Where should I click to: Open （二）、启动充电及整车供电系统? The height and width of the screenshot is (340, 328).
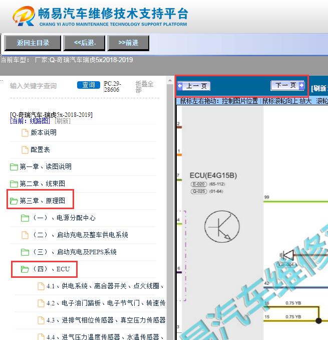pyautogui.click(x=80, y=235)
